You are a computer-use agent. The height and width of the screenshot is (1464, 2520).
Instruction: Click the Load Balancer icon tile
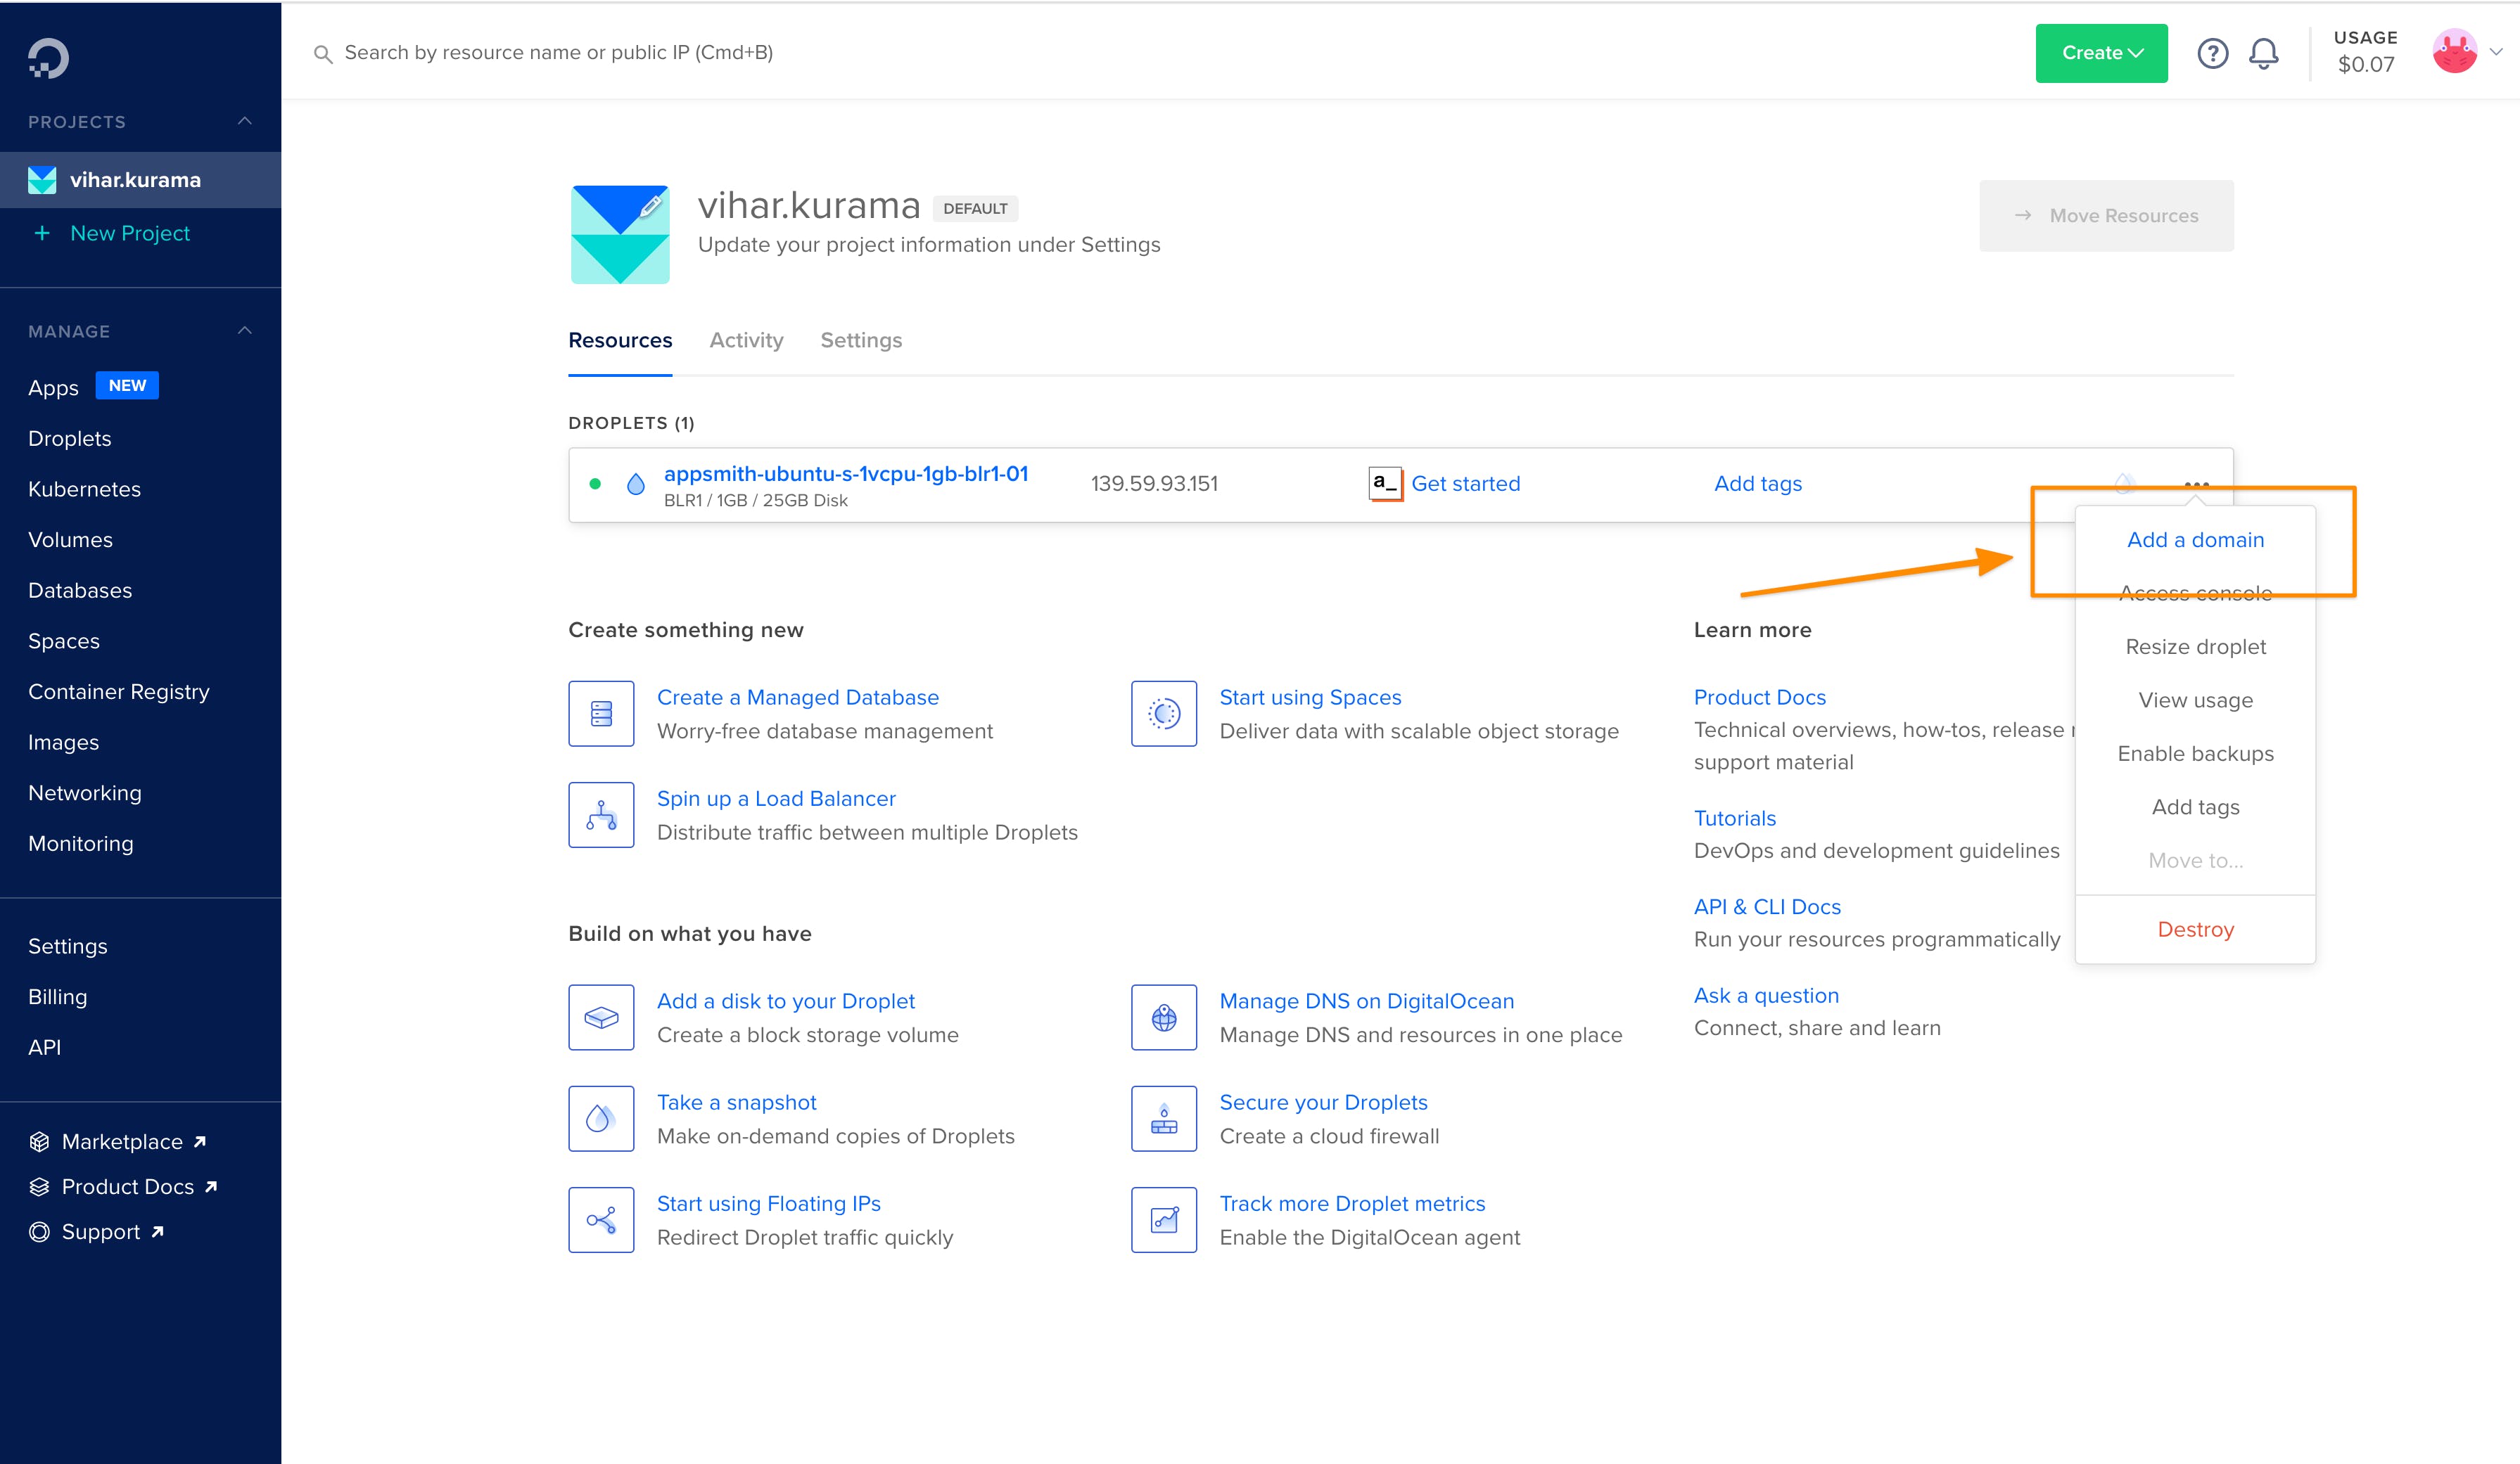[x=601, y=814]
